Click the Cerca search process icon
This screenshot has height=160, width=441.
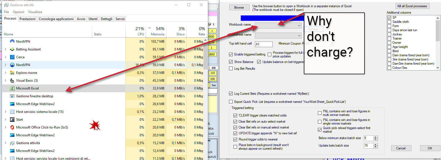point(12,57)
